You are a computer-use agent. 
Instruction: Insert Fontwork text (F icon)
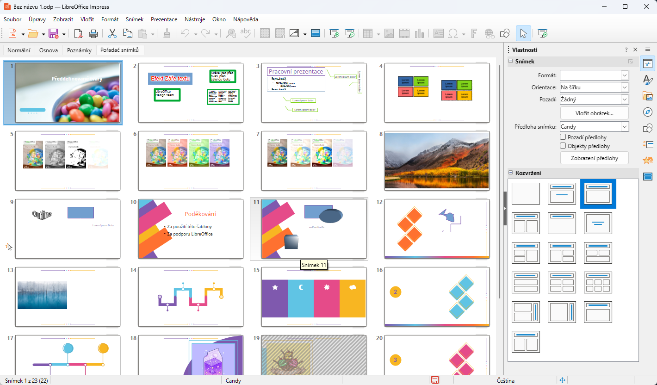tap(474, 33)
